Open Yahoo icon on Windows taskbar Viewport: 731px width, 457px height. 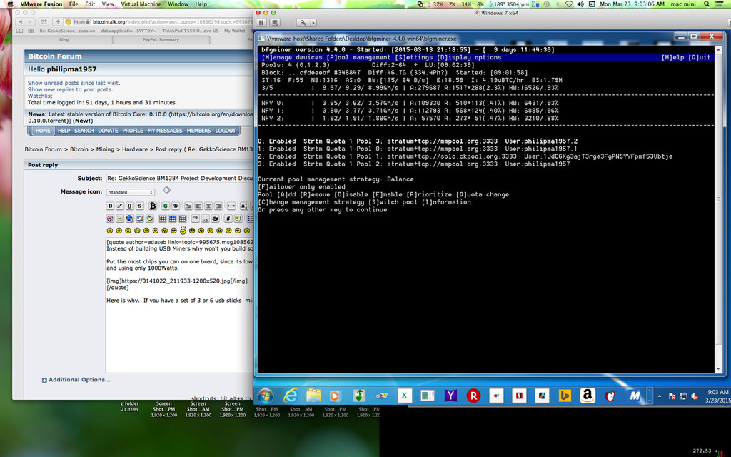(x=450, y=396)
